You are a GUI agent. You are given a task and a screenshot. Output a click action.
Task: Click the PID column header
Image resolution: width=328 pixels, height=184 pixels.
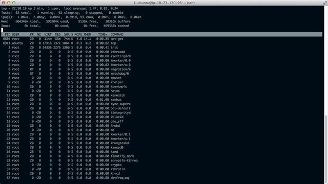pos(8,34)
